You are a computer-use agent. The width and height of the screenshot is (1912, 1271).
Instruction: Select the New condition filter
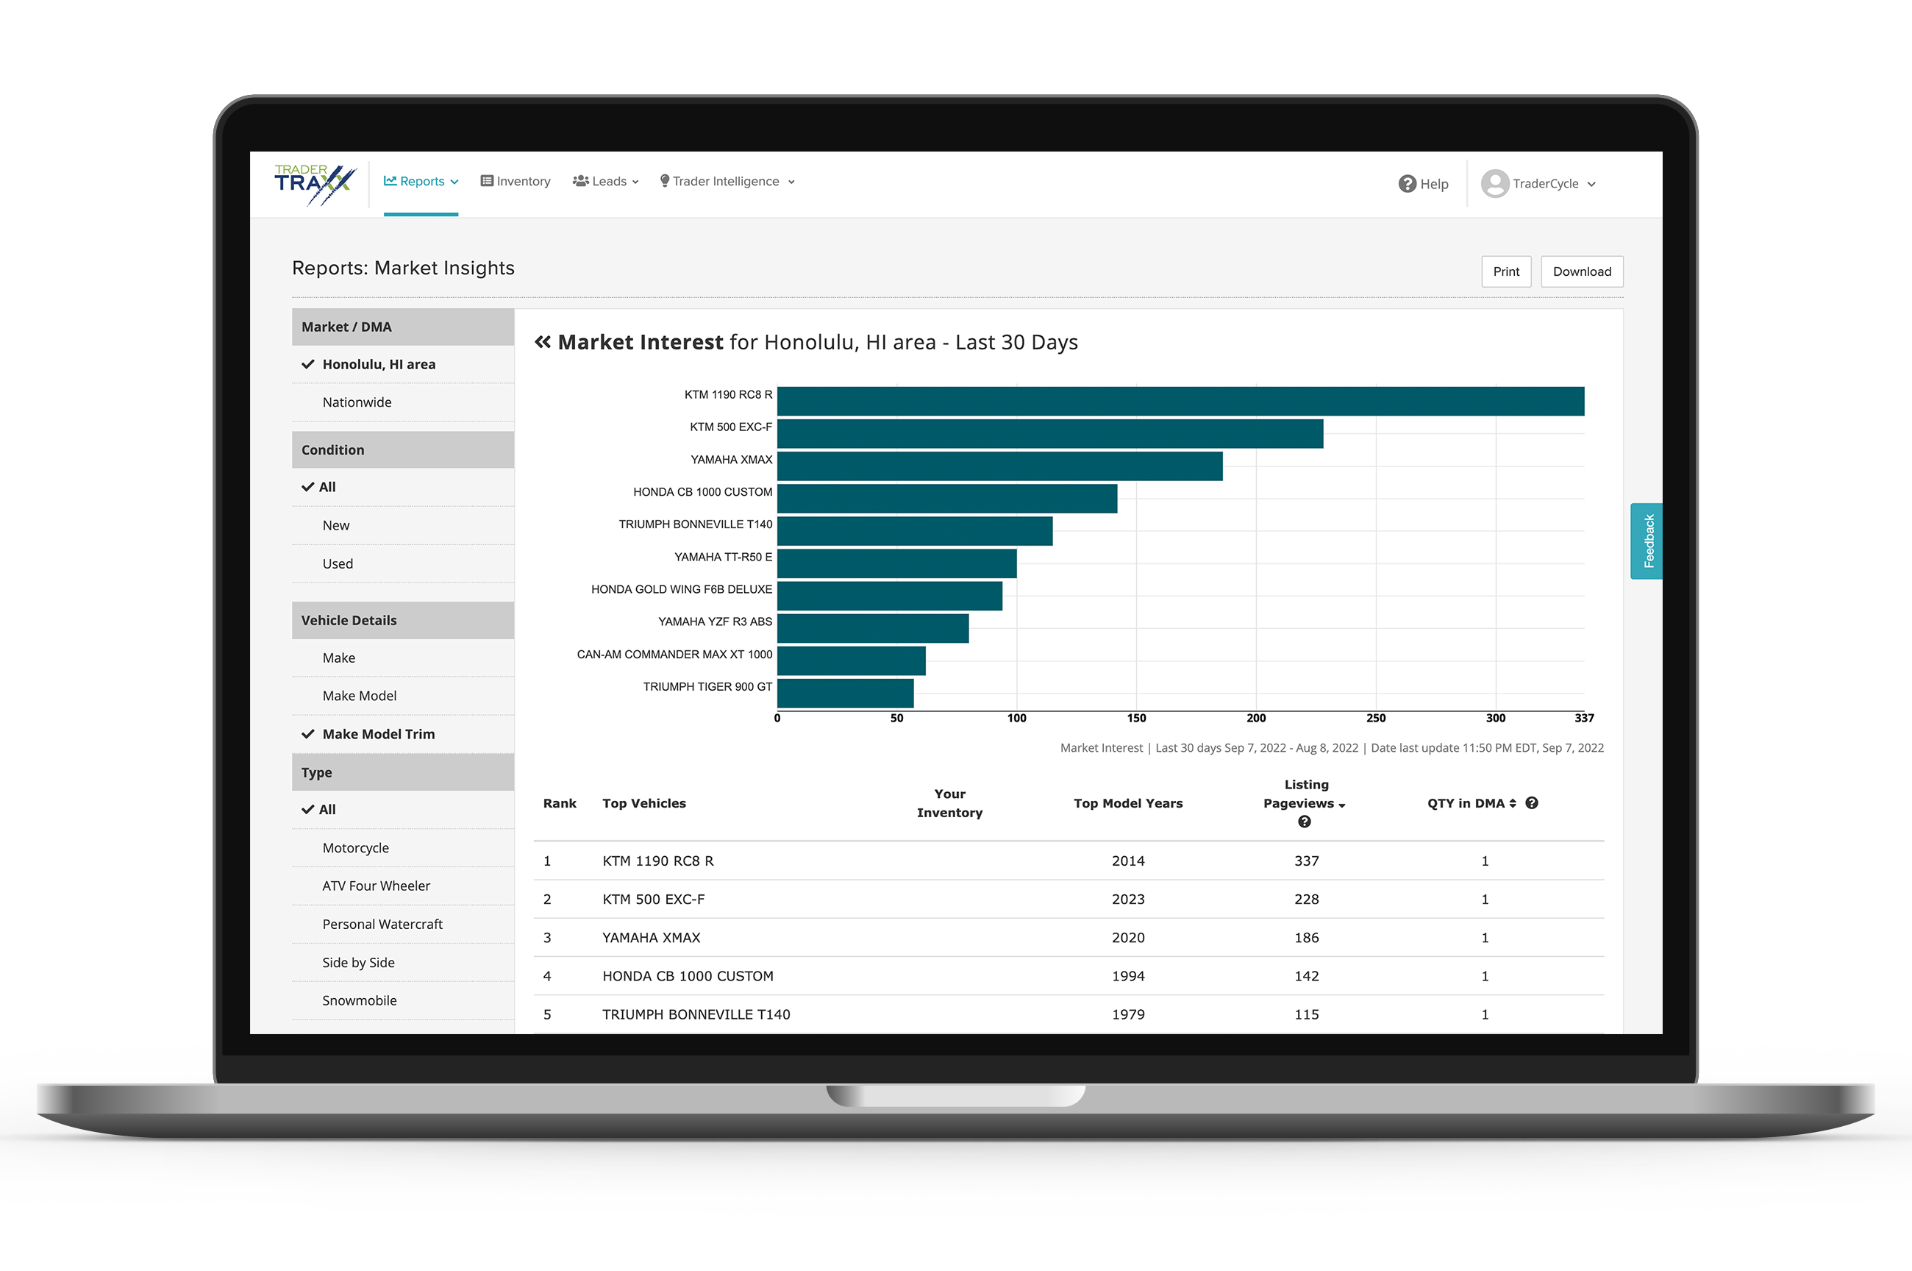pyautogui.click(x=403, y=525)
